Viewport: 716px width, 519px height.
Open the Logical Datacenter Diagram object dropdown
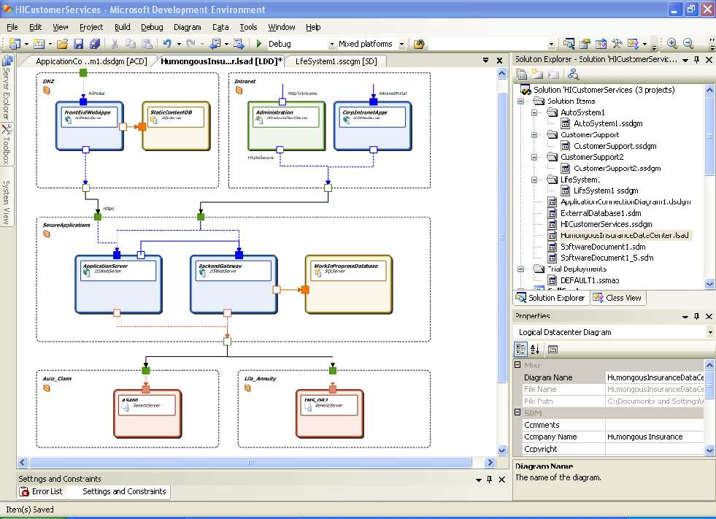point(710,332)
